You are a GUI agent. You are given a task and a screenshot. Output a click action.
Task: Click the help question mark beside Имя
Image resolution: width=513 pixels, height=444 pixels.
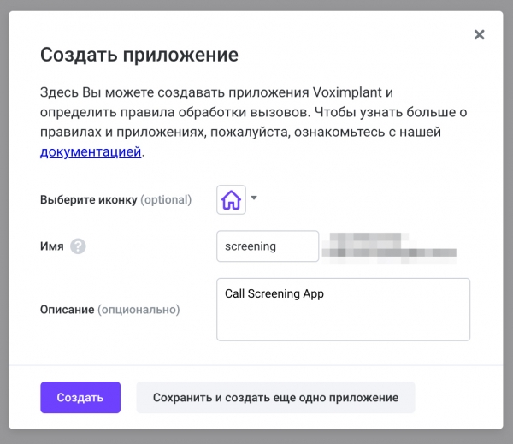pos(78,246)
